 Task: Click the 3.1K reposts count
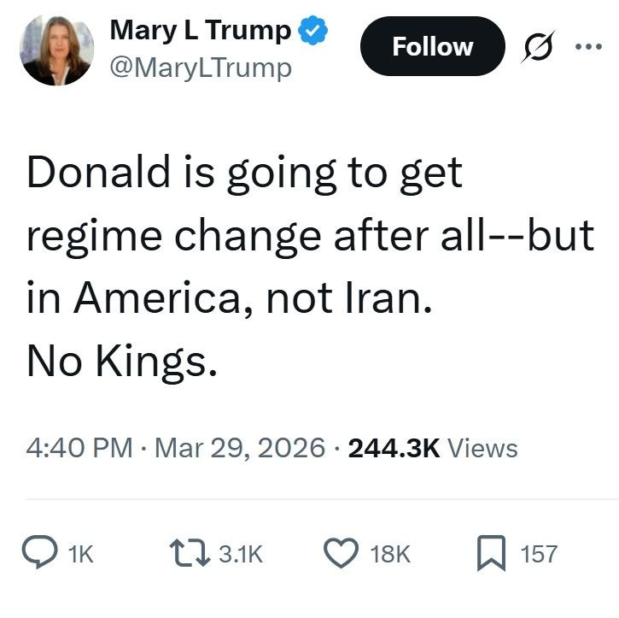tap(241, 554)
